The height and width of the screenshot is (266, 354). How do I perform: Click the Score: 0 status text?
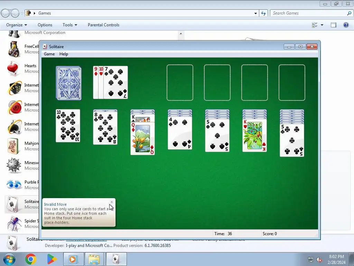click(270, 234)
